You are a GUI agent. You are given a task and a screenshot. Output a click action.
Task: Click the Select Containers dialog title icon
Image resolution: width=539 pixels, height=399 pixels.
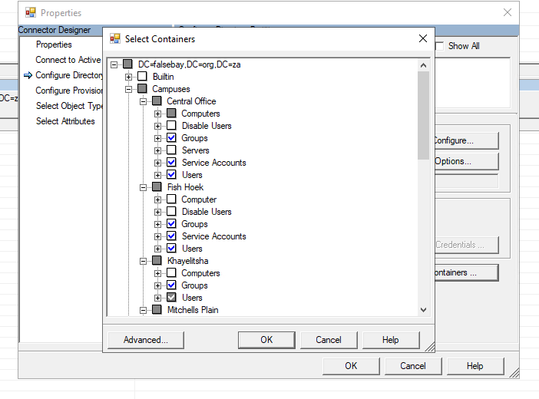tap(115, 38)
